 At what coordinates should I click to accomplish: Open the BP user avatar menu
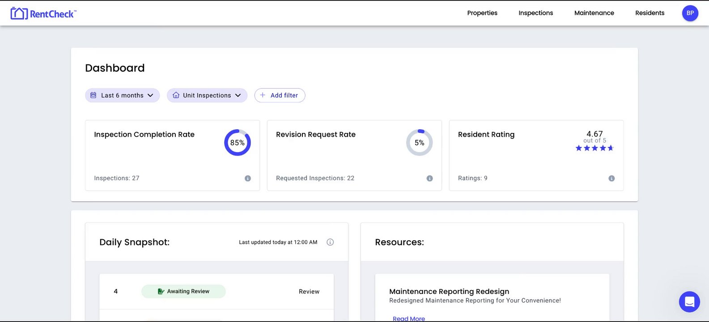point(690,13)
